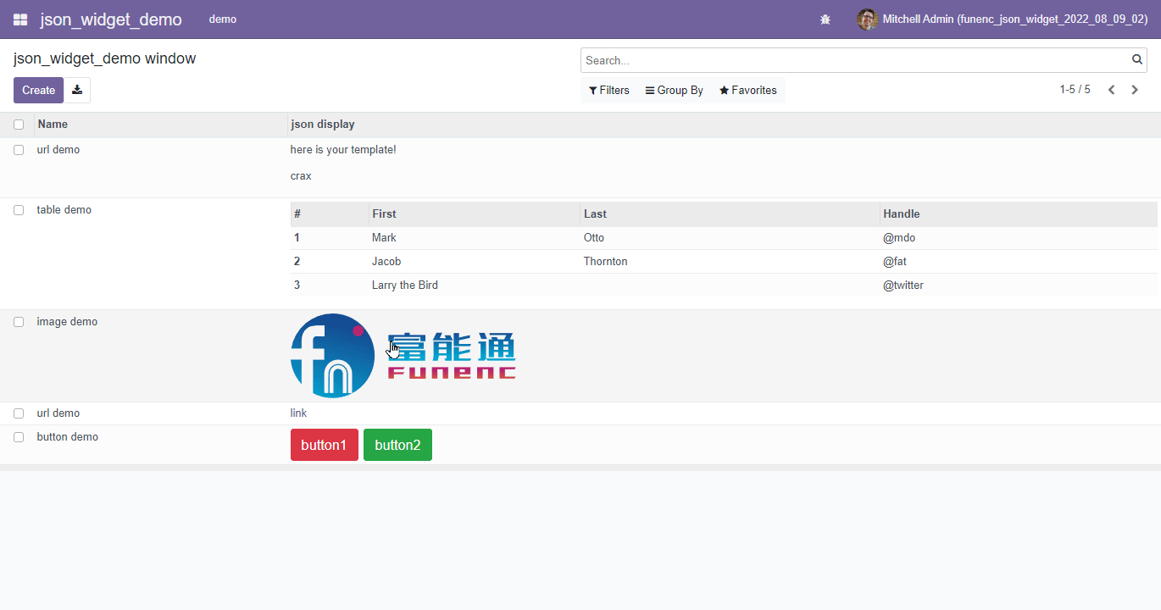Screen dimensions: 1161x610
Task: Click the debug mode bug icon
Action: click(825, 19)
